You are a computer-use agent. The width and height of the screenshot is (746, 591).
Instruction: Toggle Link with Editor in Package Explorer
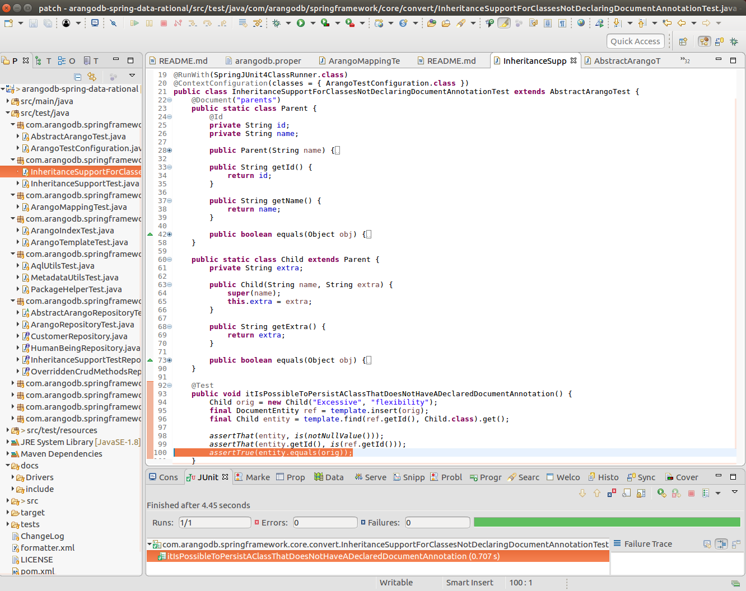(x=92, y=77)
